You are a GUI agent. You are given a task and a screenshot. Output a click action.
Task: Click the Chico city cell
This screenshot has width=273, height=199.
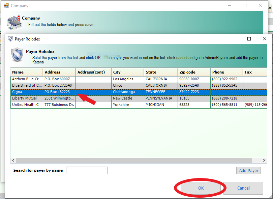coord(128,86)
